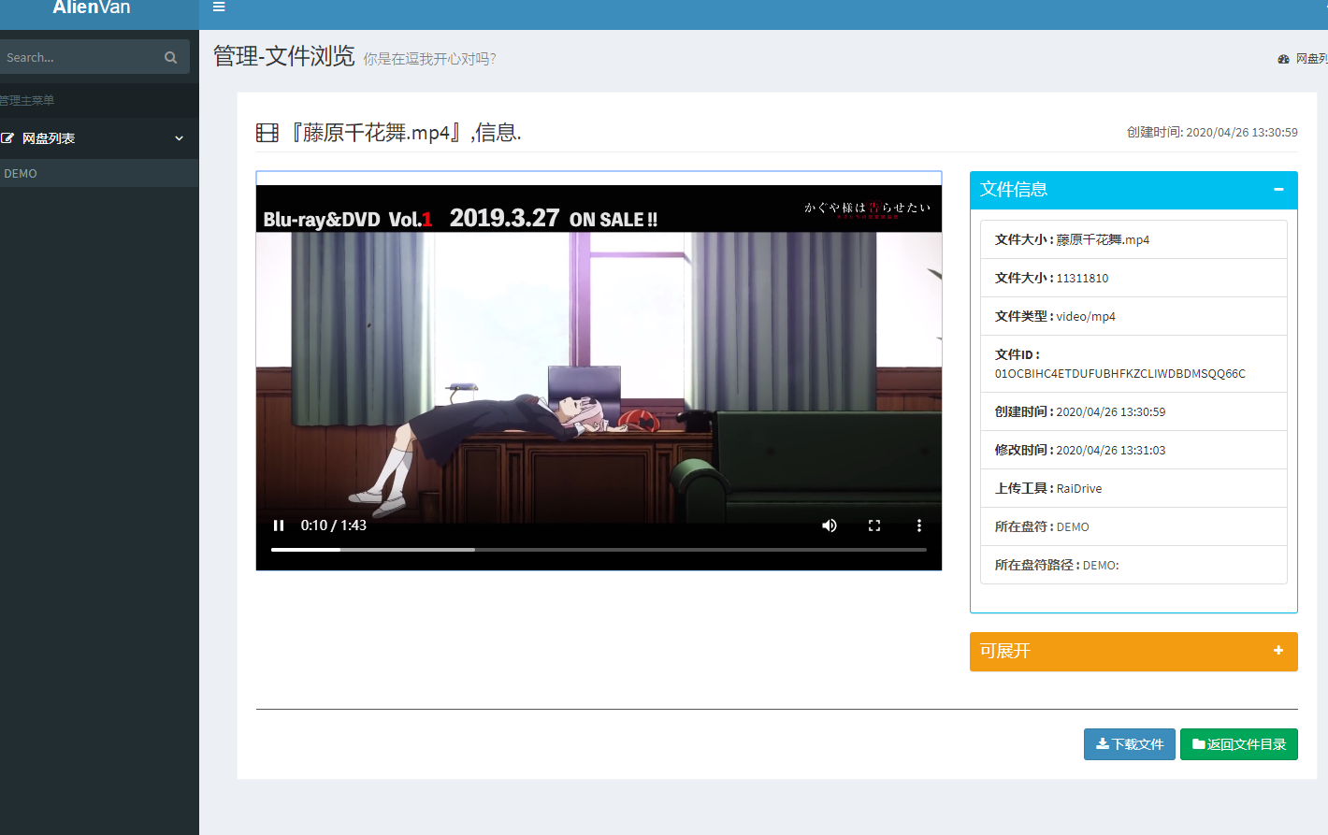Click the dashboard breadcrumb icon at top right

(1283, 59)
